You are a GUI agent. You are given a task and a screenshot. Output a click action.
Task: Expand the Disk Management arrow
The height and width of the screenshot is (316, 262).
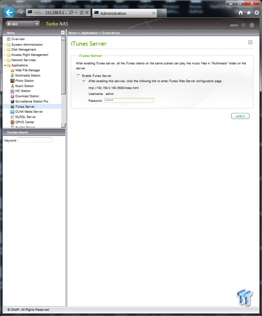[5, 50]
